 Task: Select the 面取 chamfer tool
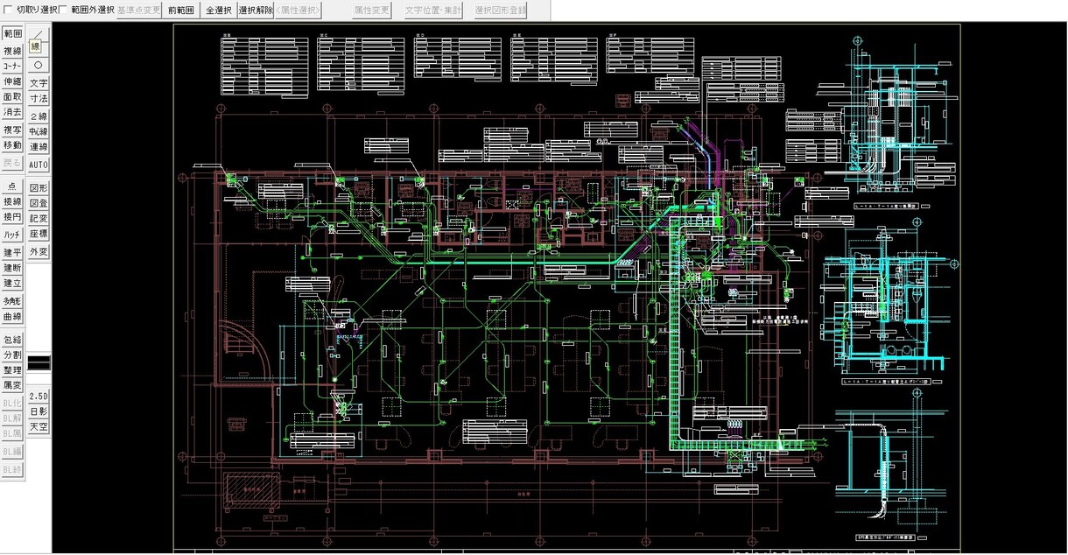[x=12, y=97]
